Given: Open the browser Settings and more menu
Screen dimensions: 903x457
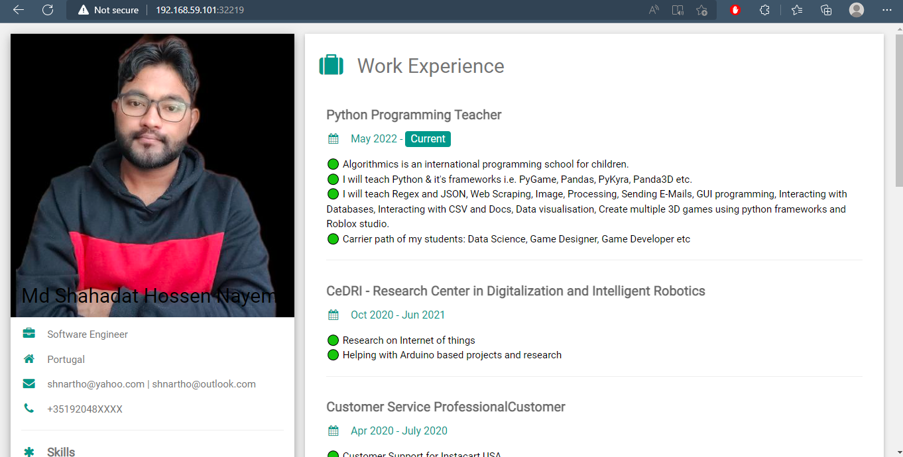Looking at the screenshot, I should (887, 10).
